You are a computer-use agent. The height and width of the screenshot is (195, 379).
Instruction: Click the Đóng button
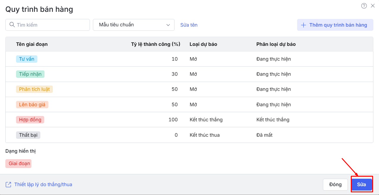click(335, 185)
